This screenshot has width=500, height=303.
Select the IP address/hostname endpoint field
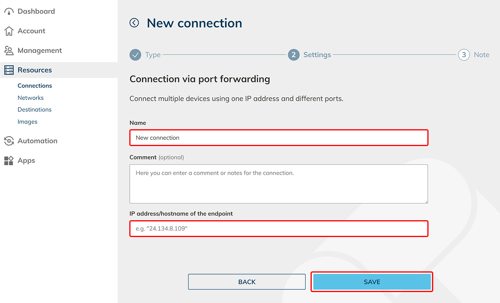(279, 228)
